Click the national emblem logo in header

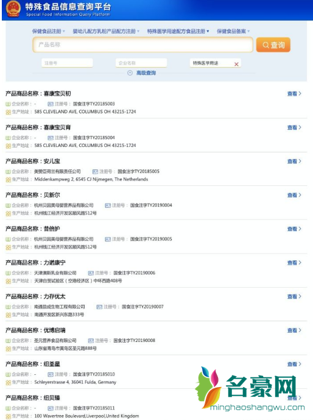[13, 9]
